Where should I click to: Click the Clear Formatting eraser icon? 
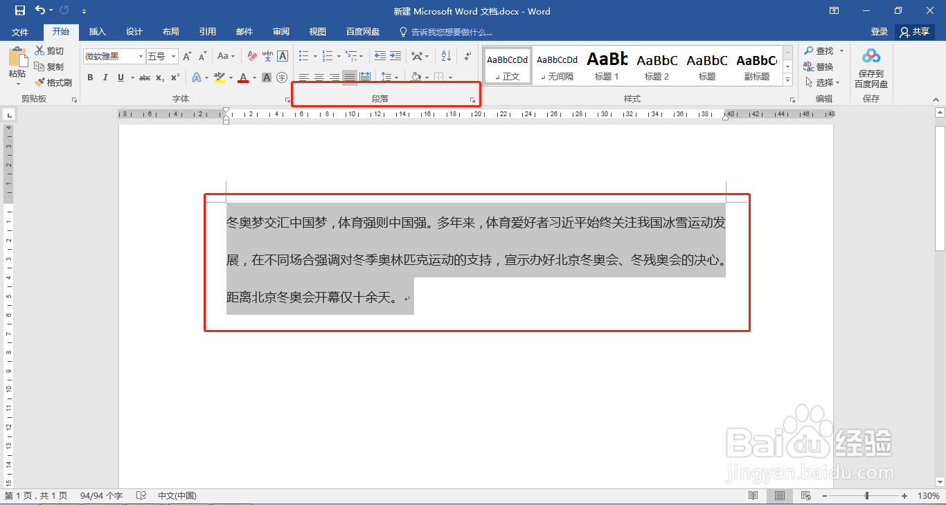coord(252,56)
